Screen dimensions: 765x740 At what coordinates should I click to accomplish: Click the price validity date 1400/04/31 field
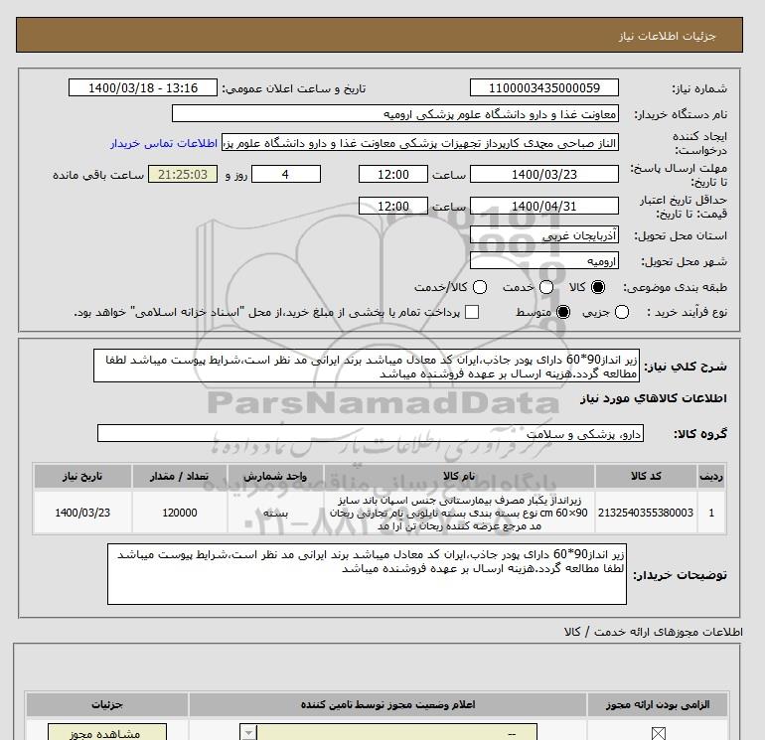click(542, 207)
